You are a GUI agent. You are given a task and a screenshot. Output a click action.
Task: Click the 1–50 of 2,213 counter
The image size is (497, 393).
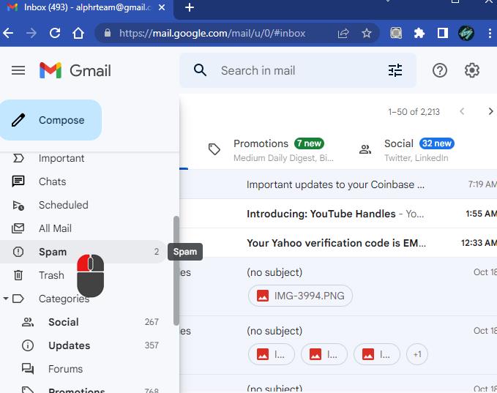coord(414,111)
